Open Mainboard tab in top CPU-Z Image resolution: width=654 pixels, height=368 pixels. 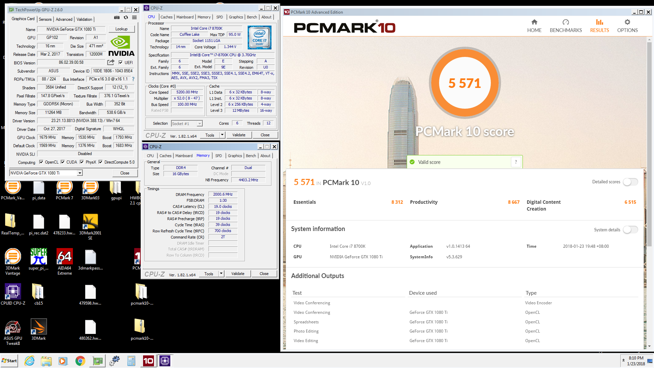coord(185,17)
